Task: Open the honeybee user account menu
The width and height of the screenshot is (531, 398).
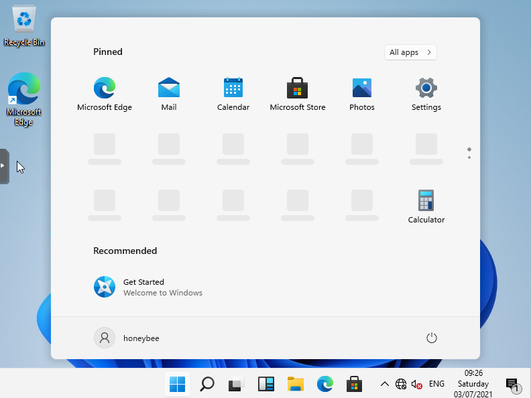Action: [127, 338]
